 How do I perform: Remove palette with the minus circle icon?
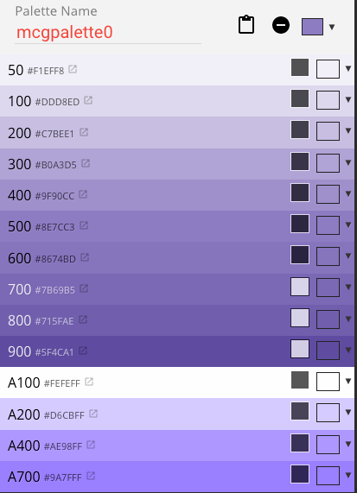coord(281,25)
